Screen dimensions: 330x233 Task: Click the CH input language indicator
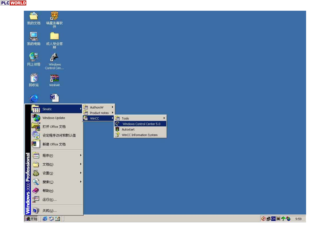pos(273,219)
